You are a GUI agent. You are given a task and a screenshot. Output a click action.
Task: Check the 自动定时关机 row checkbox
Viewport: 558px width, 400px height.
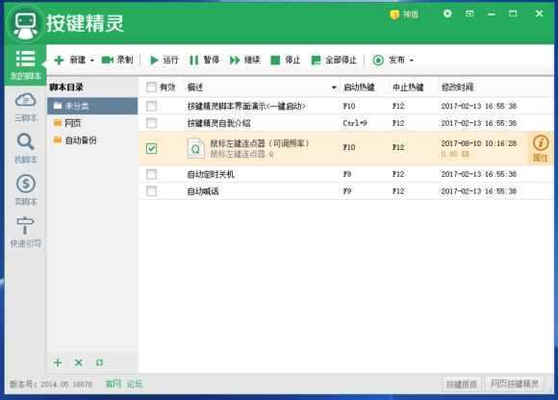point(151,174)
